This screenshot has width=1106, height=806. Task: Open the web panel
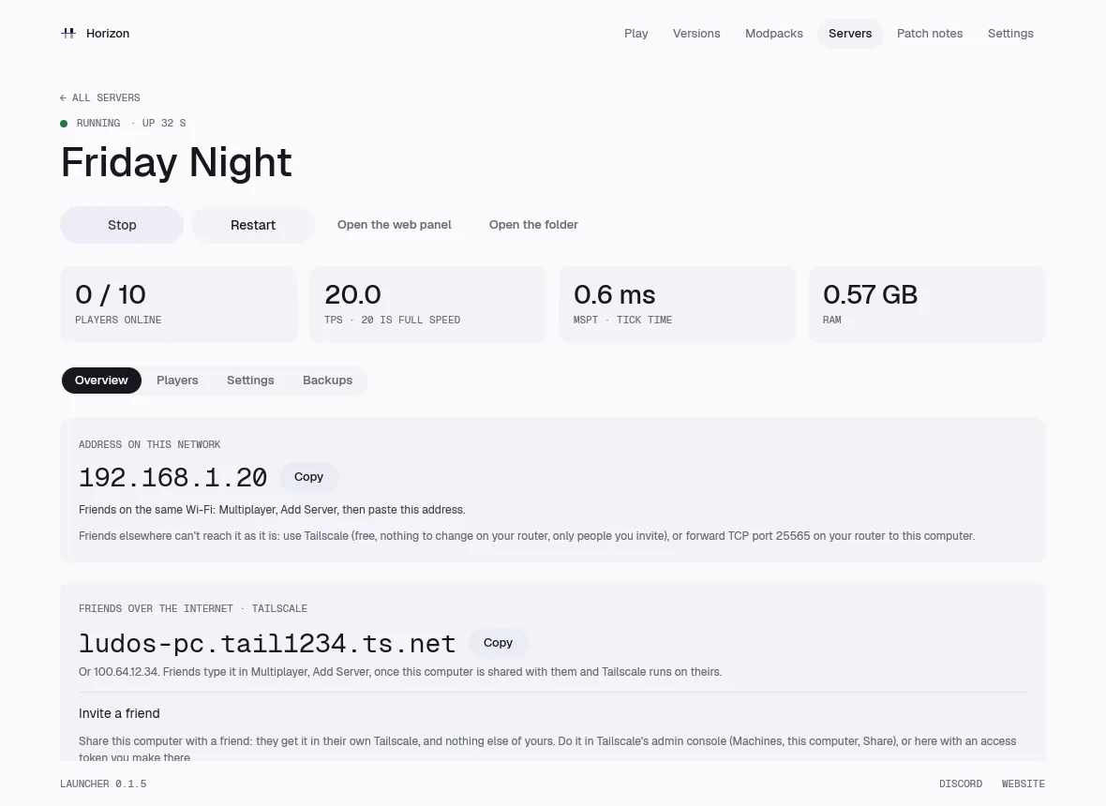tap(395, 225)
